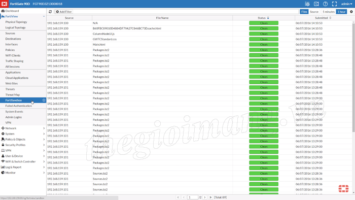
Task: Click the Clean status bar for GWTCStandard.css
Action: 264,39
